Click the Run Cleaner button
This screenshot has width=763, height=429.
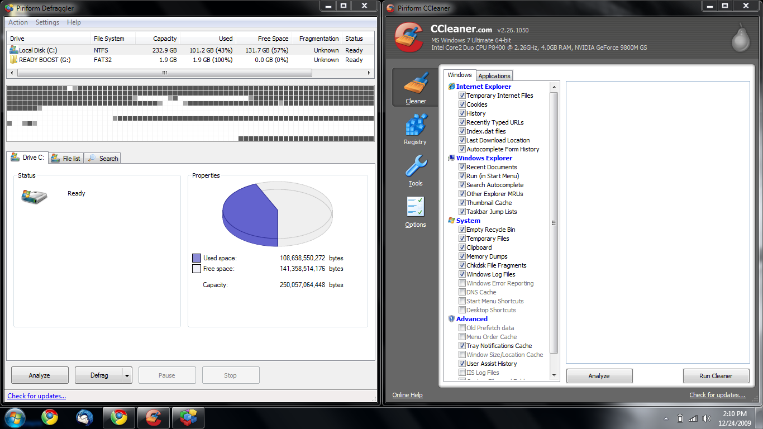(x=716, y=376)
